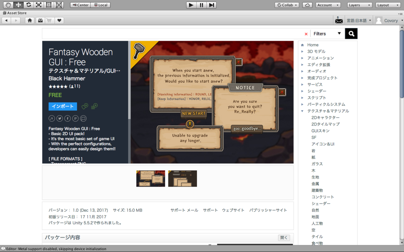View the second preview thumbnail
The width and height of the screenshot is (404, 252).
[182, 178]
